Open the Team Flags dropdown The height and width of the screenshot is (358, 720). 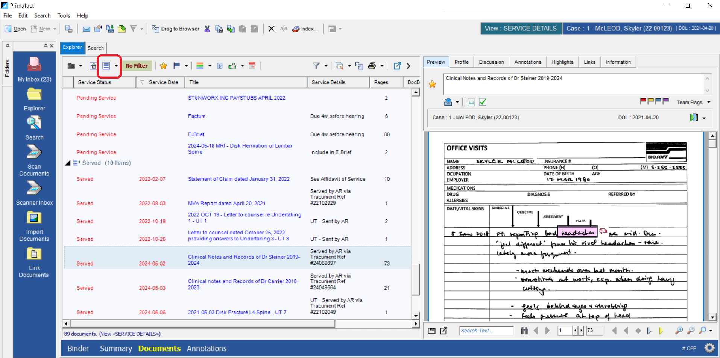pos(709,102)
